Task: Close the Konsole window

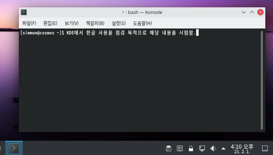Action: click(260, 12)
